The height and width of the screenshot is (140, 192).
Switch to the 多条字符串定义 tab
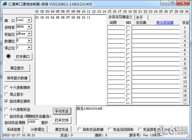[120, 17]
